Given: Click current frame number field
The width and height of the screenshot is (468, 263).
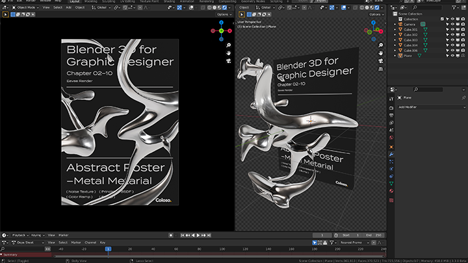Looking at the screenshot, I should pyautogui.click(x=322, y=235).
